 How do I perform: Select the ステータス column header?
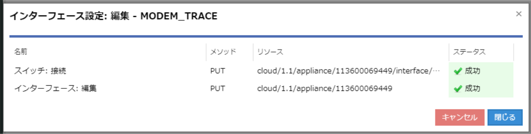click(469, 52)
